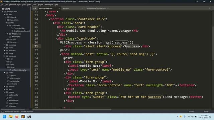This screenshot has height=120, width=214.
Task: Collapse the views folder
Action: pos(6,67)
